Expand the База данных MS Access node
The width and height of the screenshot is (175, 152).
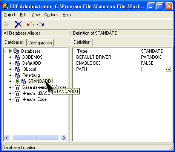pyautogui.click(x=10, y=87)
